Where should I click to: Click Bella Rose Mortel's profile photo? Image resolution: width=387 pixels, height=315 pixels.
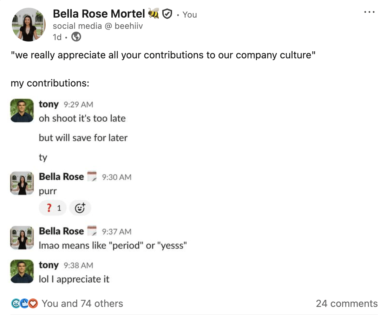pos(29,25)
